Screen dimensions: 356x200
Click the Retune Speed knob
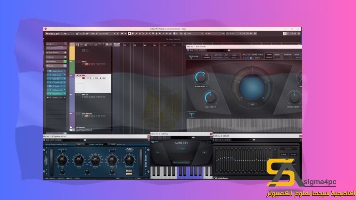pos(201,77)
